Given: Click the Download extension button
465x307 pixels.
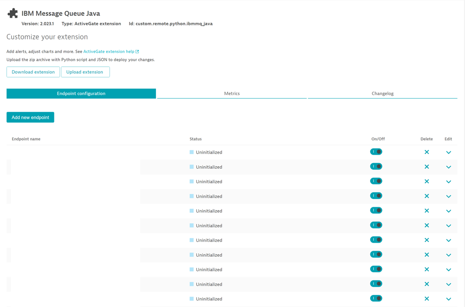Looking at the screenshot, I should click(x=33, y=72).
